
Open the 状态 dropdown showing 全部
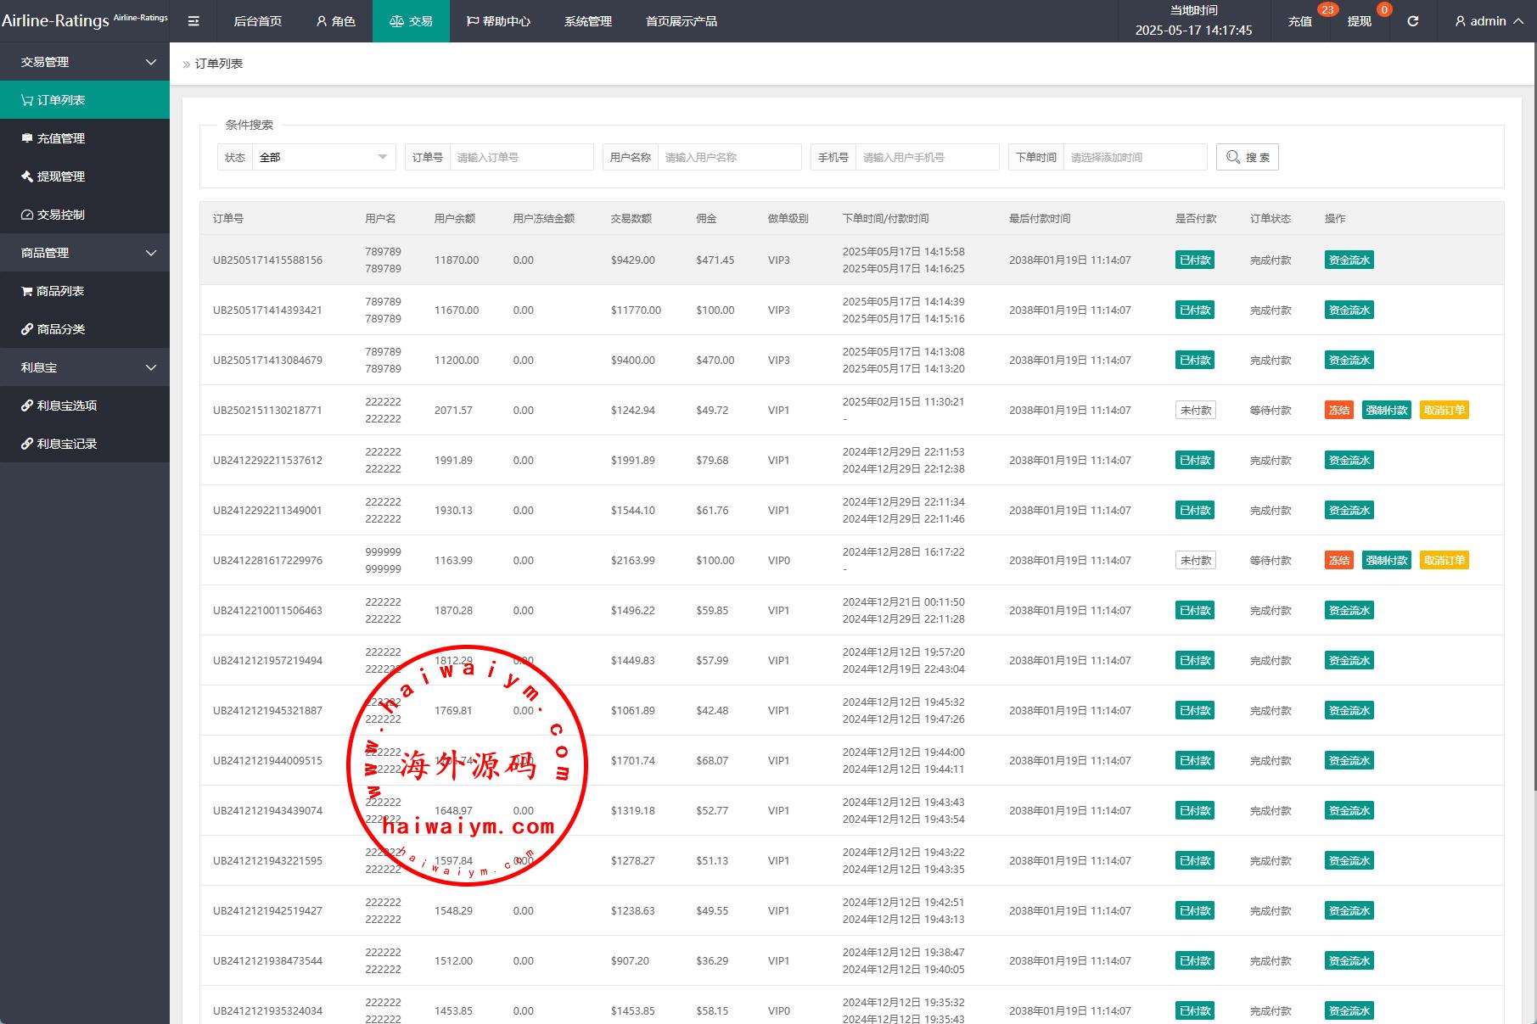pyautogui.click(x=323, y=157)
